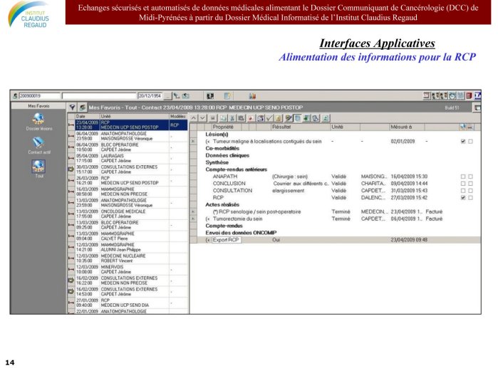Check the left checkbox on the ANAPATH row
Viewport: 498px width, 368px height.
click(x=463, y=177)
